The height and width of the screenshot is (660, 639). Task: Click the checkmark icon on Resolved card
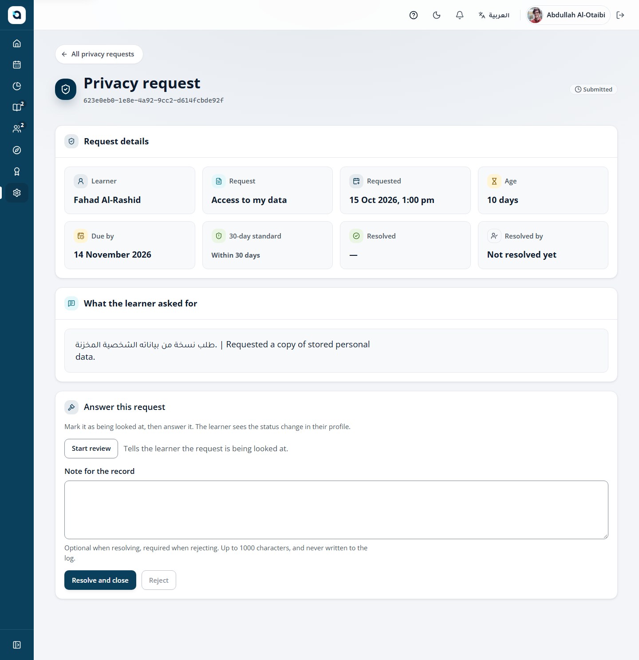click(x=356, y=236)
